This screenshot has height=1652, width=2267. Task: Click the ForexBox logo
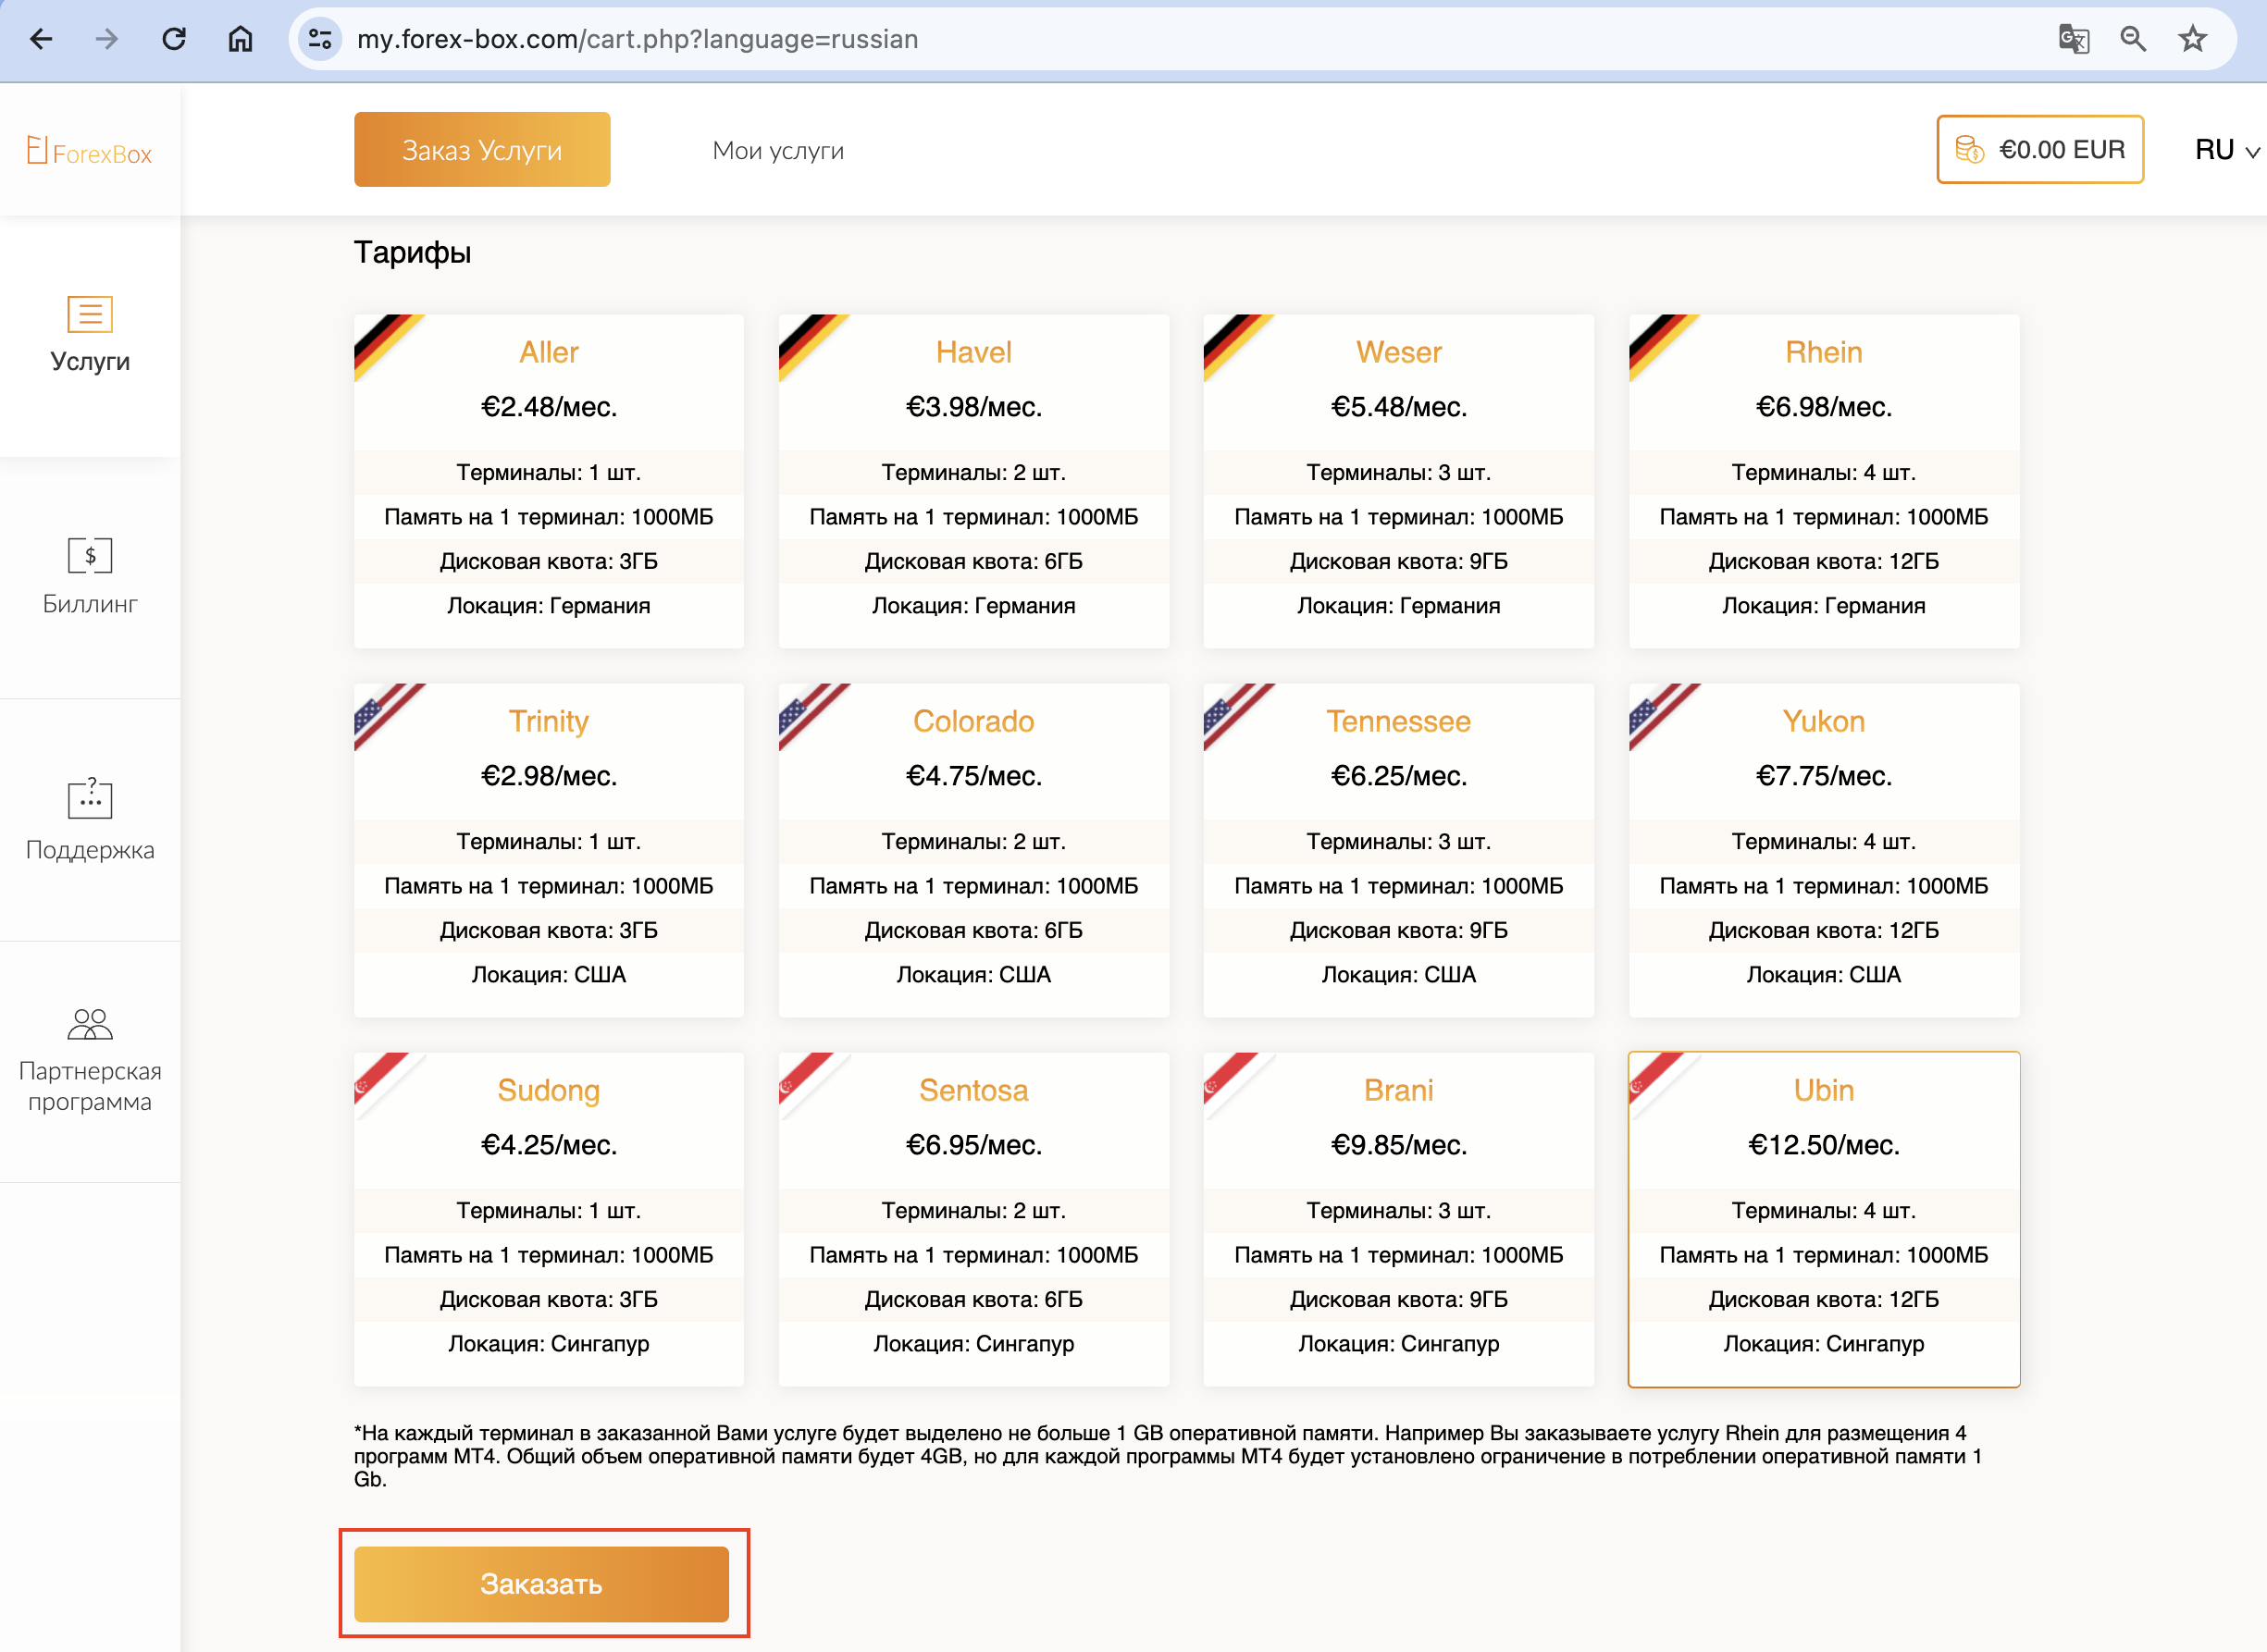(89, 151)
